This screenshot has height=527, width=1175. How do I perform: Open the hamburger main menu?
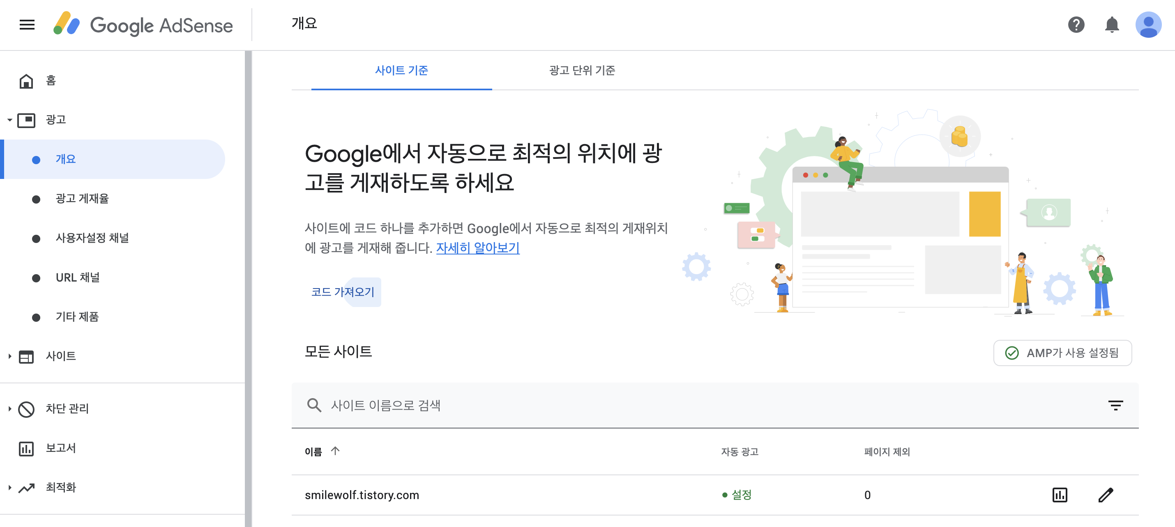tap(27, 25)
